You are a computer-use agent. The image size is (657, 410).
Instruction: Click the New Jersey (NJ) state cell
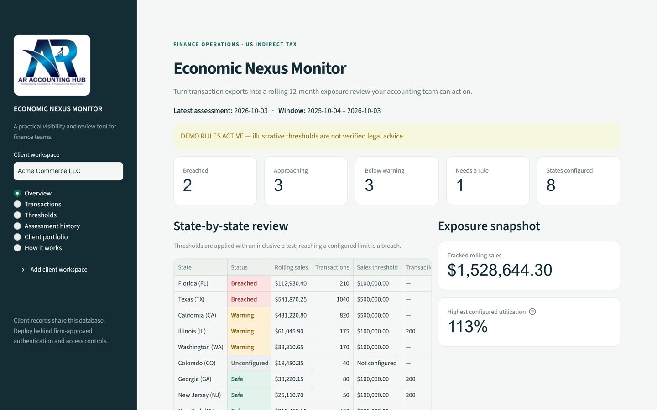(201, 395)
